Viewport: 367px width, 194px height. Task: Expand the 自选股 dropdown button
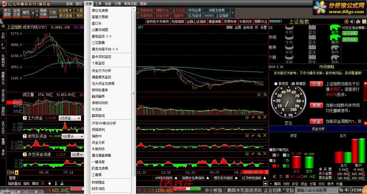click(x=65, y=10)
